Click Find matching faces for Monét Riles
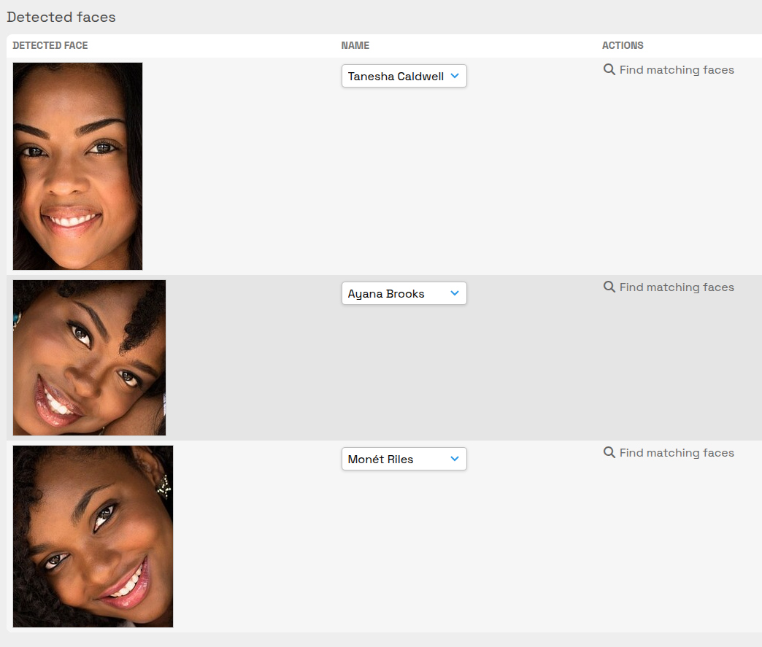 coord(669,453)
